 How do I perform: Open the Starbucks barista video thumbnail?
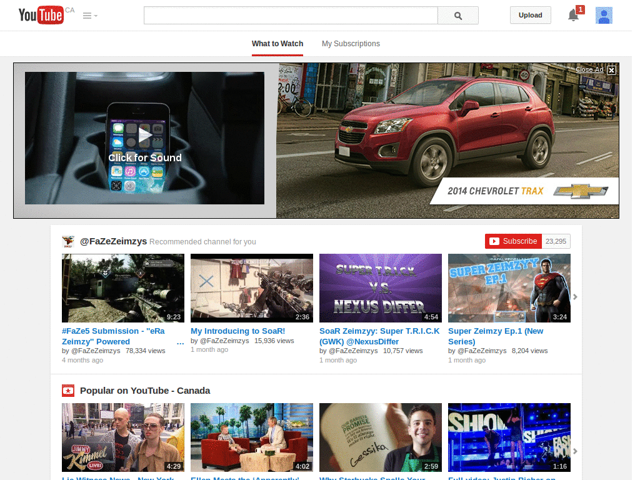click(x=381, y=437)
